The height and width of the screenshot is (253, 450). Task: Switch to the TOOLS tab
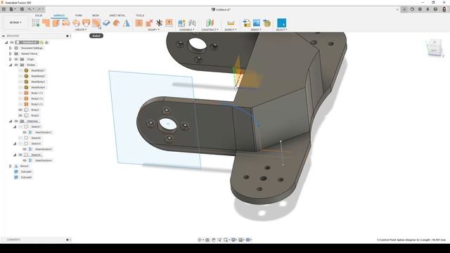tap(140, 15)
